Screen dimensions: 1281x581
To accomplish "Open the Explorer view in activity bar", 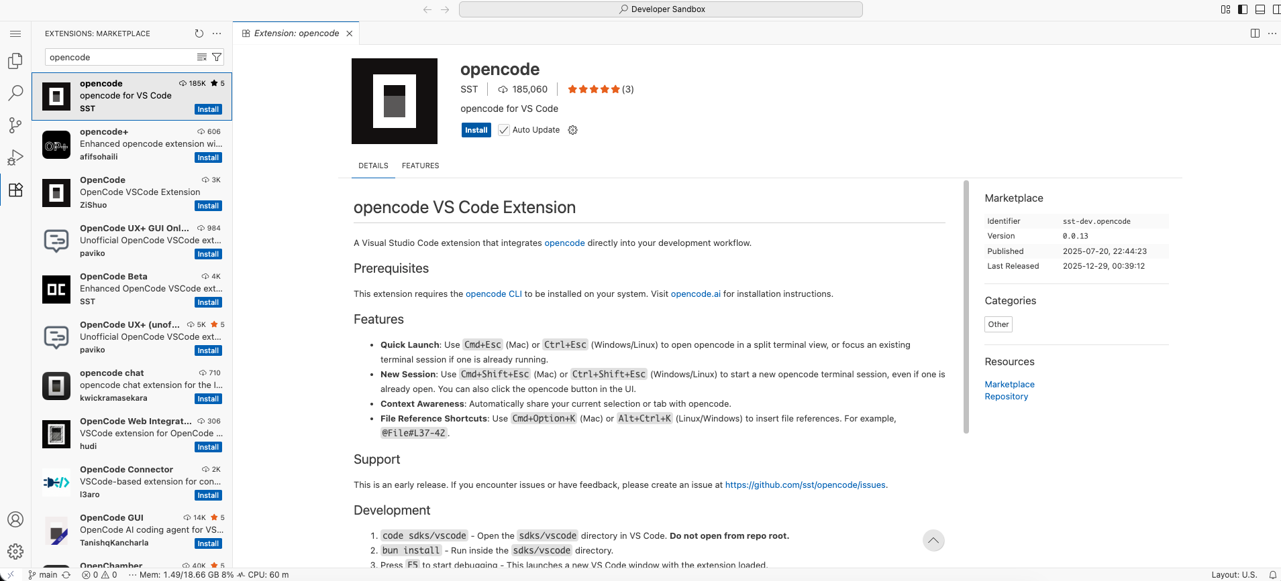I will coord(15,61).
